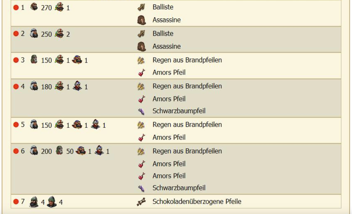Screen dimensions: 352x214
Task: Select the unit portrait beside 250 in wave 2
Action: tap(34, 34)
